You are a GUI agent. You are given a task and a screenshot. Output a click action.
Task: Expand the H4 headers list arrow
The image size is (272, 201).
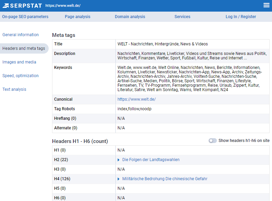tap(119, 179)
